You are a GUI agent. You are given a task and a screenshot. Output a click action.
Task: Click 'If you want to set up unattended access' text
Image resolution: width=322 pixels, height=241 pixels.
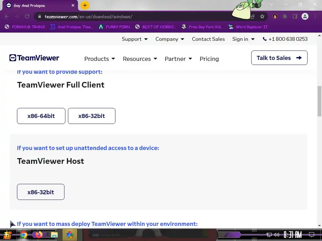88,148
